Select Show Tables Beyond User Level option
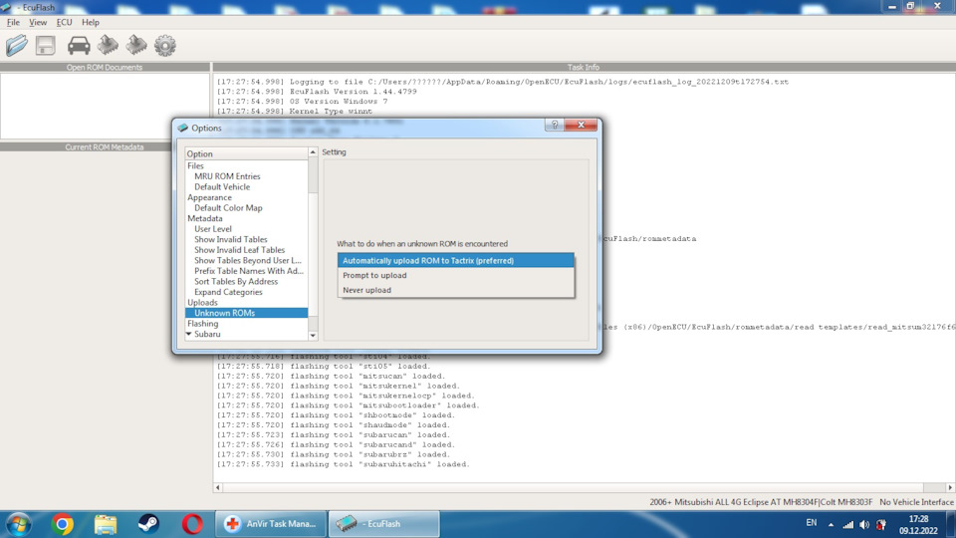Screen dimensions: 956x538 click(x=248, y=260)
